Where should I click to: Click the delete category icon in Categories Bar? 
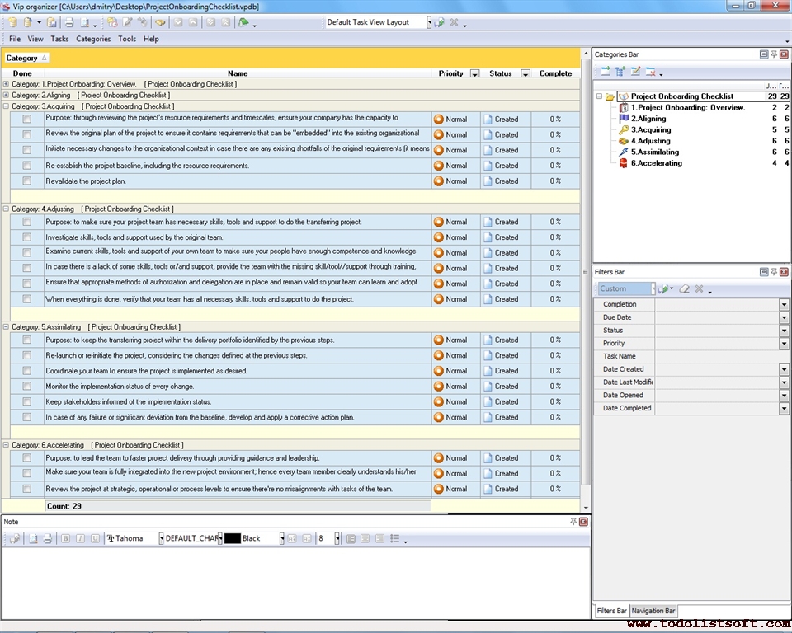click(x=650, y=72)
